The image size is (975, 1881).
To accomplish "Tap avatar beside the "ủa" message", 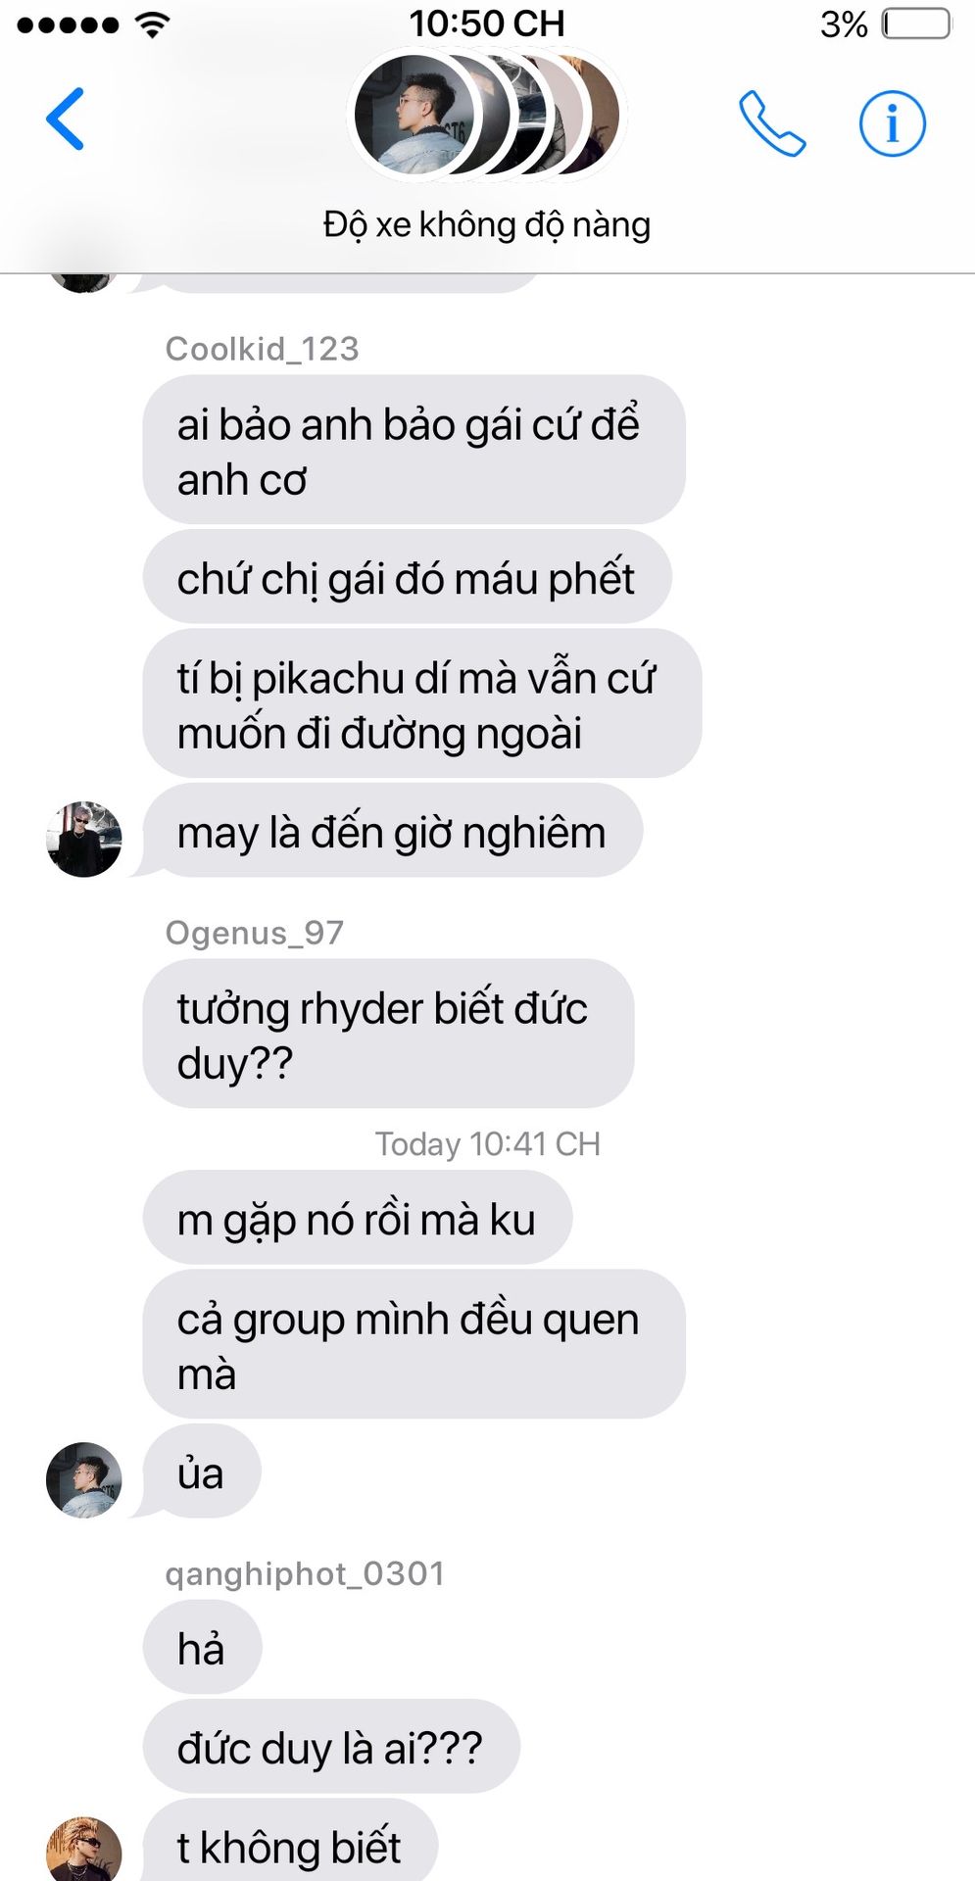I will coord(84,1479).
